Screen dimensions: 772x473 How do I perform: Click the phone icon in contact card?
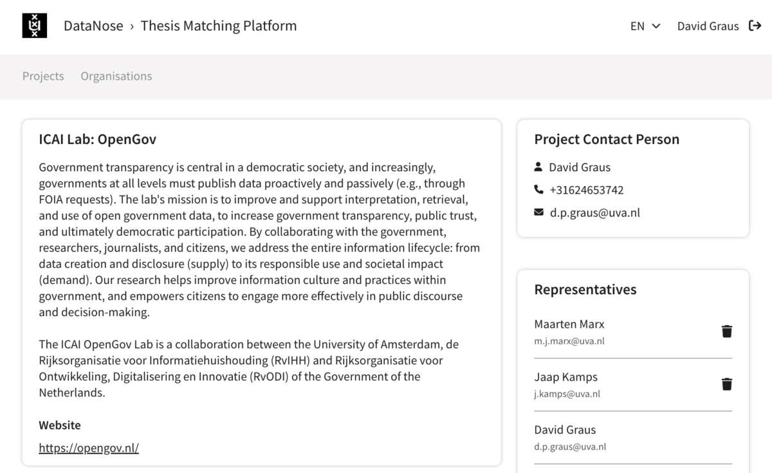[x=538, y=190]
